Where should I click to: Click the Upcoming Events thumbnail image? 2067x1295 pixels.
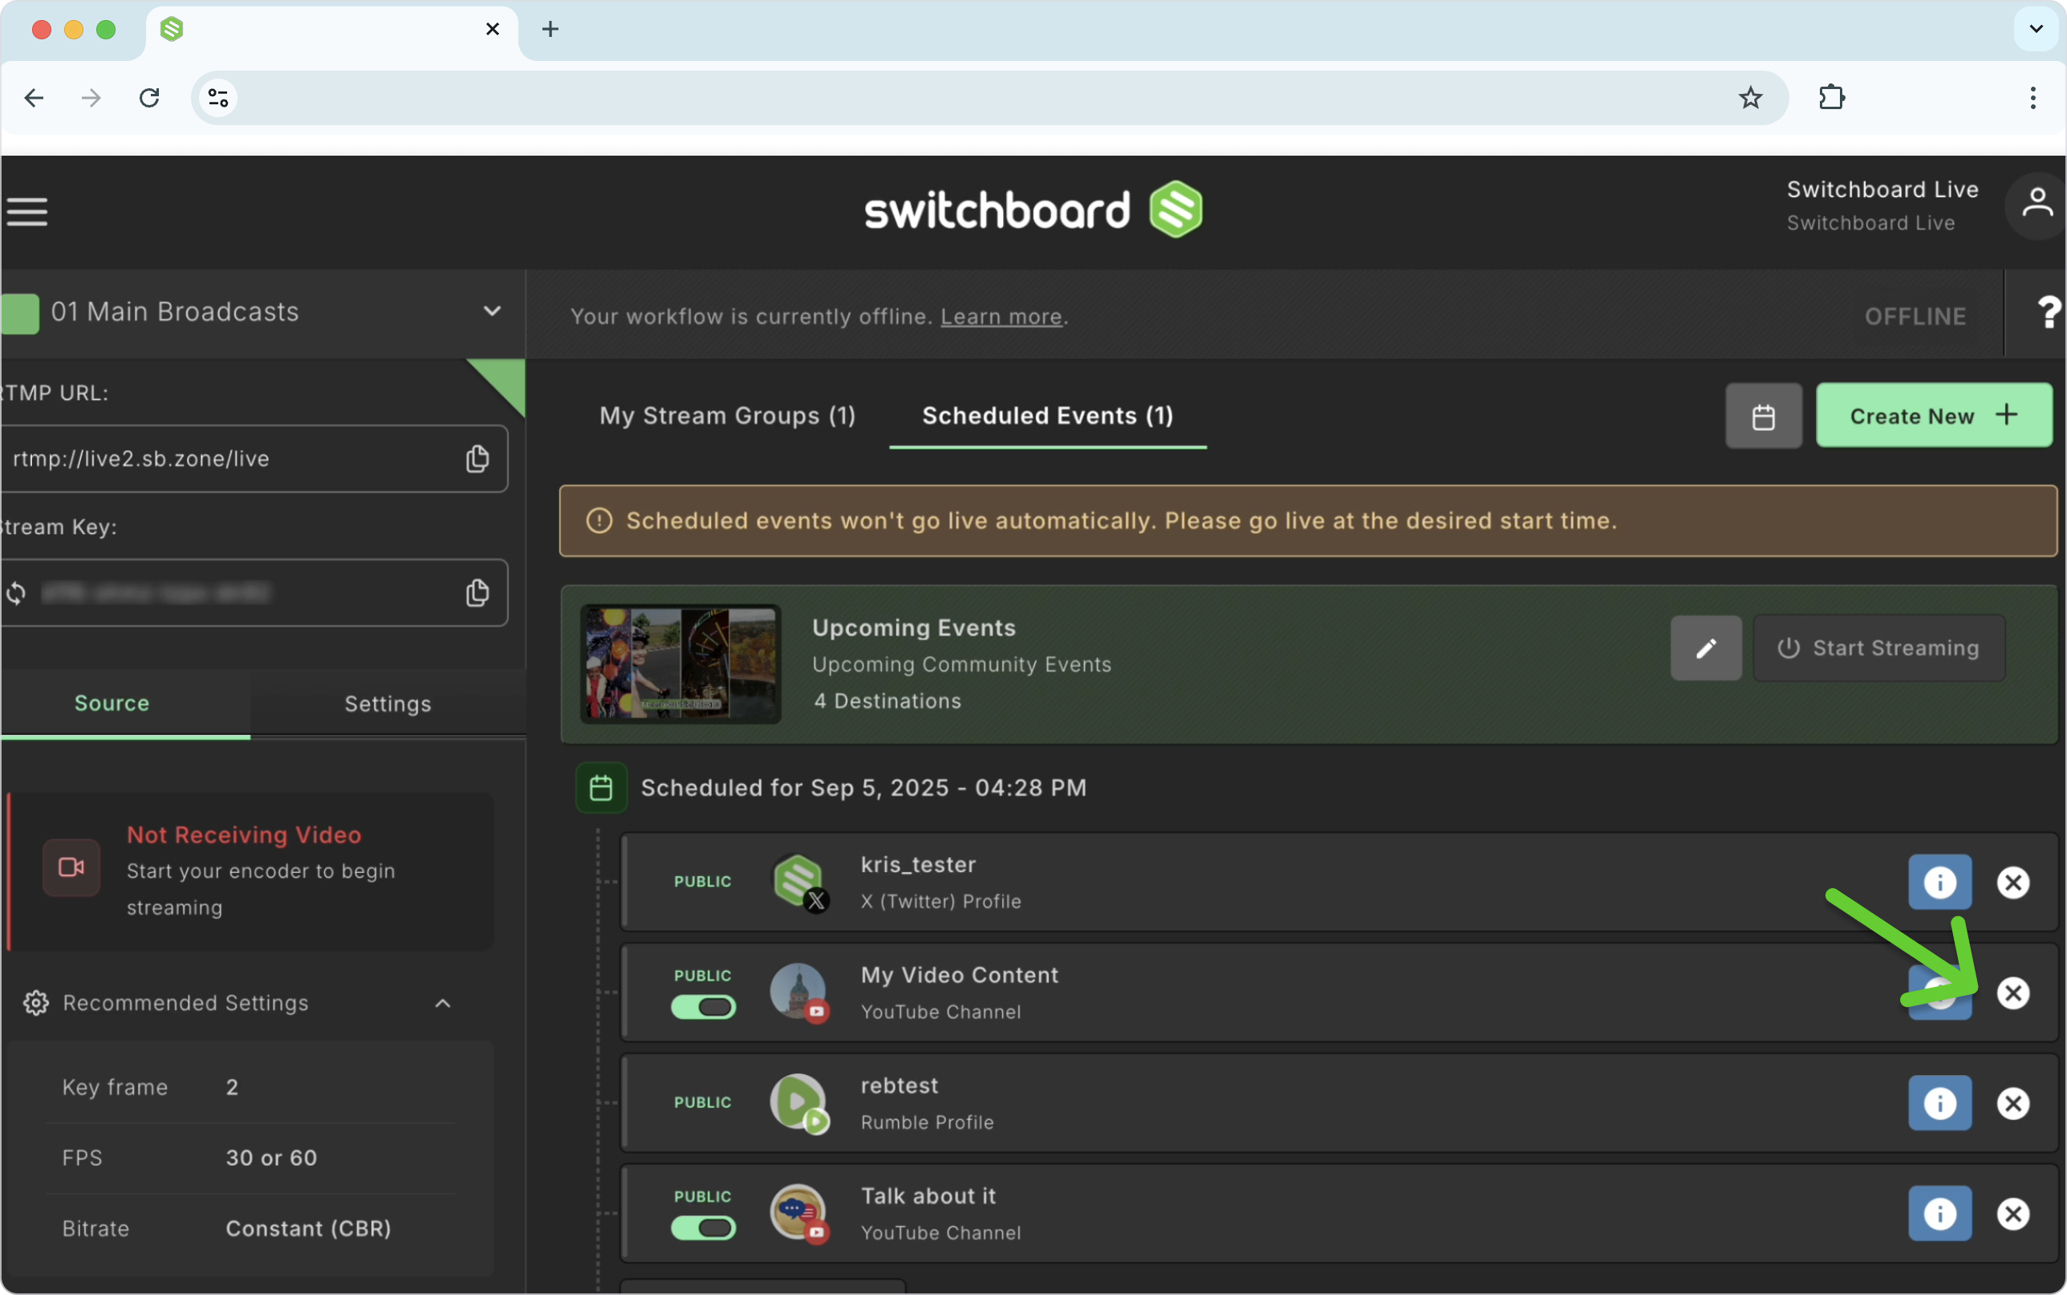click(x=680, y=664)
